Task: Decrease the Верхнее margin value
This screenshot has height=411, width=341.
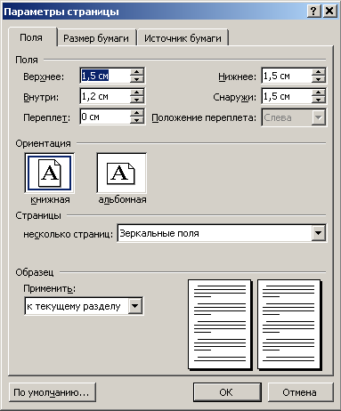Action: pos(137,79)
